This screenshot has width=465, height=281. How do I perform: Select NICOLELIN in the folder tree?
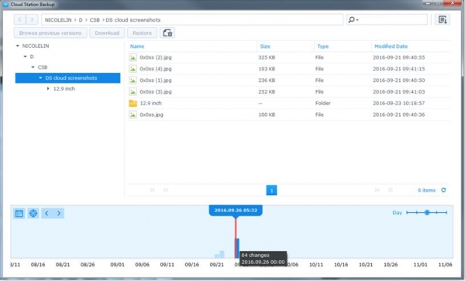click(x=36, y=46)
